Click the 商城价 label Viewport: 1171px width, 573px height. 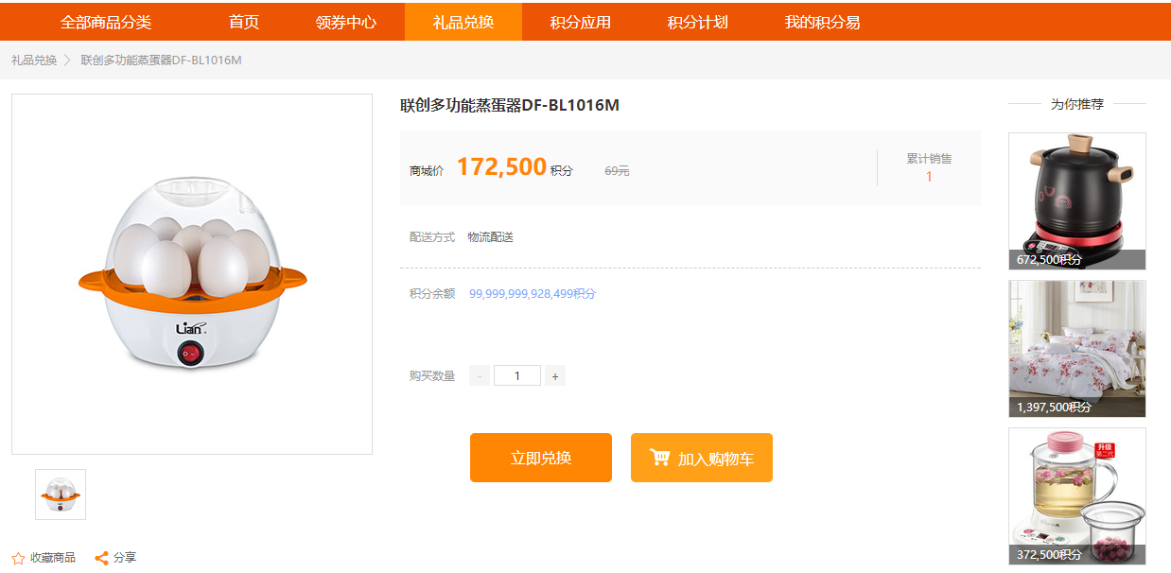coord(427,171)
